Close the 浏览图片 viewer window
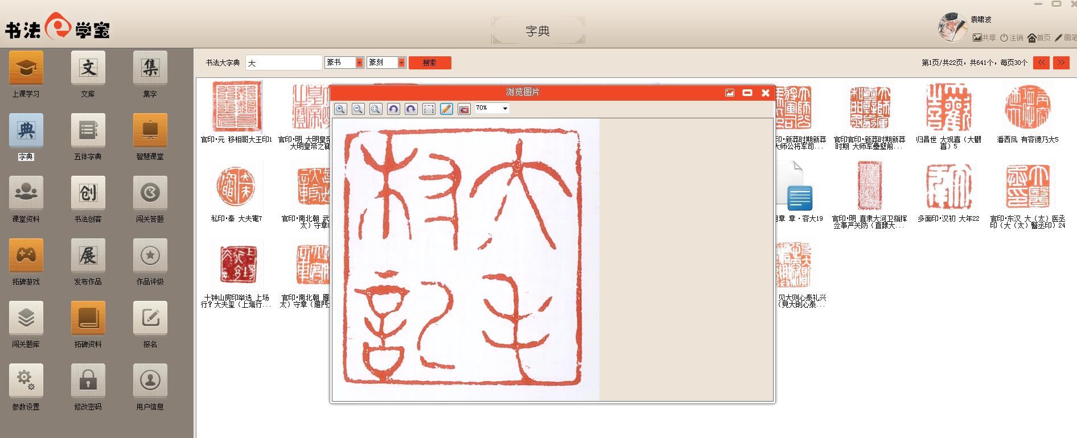 coord(766,93)
